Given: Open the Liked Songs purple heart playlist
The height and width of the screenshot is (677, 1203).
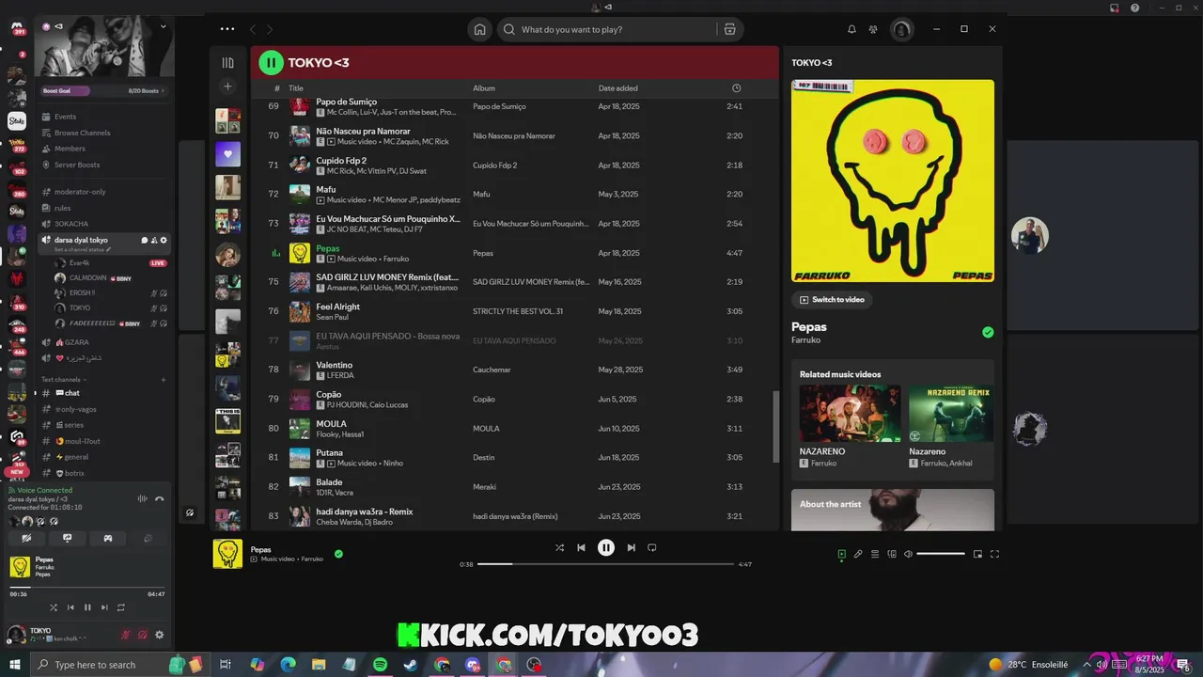Looking at the screenshot, I should coord(227,154).
